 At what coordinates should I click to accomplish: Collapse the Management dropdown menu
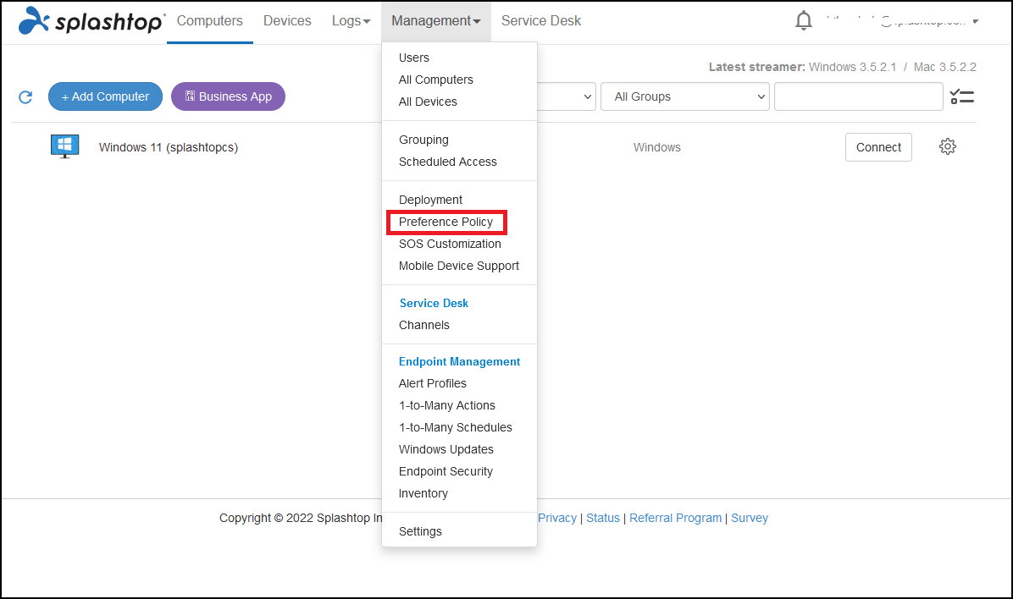tap(436, 20)
